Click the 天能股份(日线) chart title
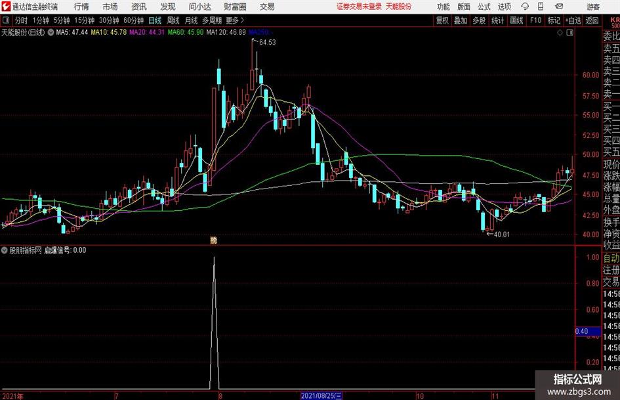Viewport: 620px width, 400px height. pyautogui.click(x=24, y=32)
